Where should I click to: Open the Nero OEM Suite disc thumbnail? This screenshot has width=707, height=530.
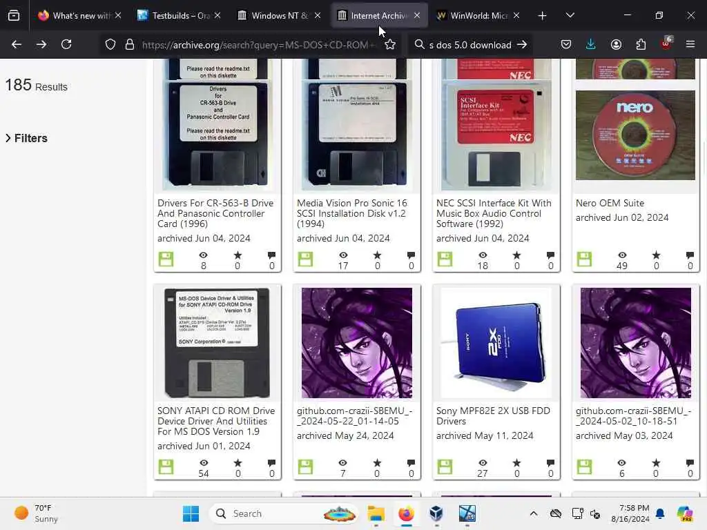pyautogui.click(x=635, y=135)
